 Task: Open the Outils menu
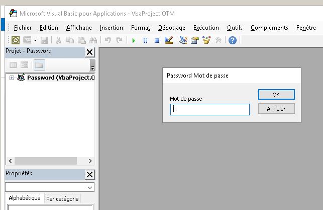235,28
